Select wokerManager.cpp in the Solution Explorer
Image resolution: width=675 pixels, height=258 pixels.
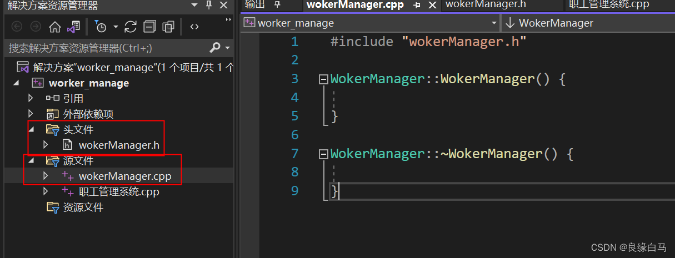(x=125, y=176)
